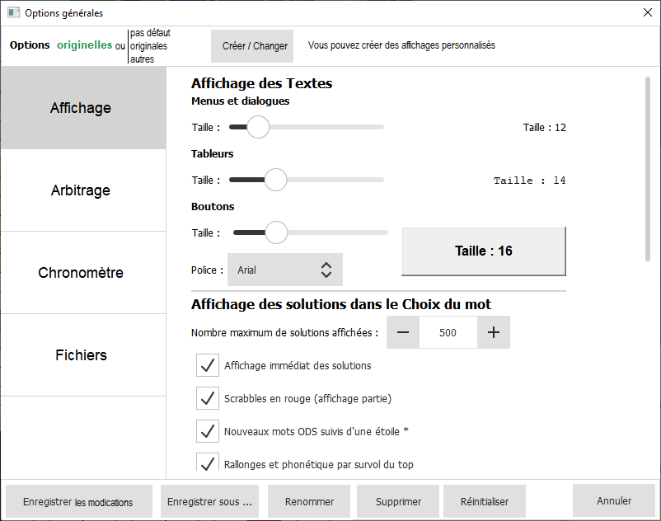Image resolution: width=661 pixels, height=521 pixels.
Task: Uncheck Affichage immédiat des solutions
Action: pos(208,365)
